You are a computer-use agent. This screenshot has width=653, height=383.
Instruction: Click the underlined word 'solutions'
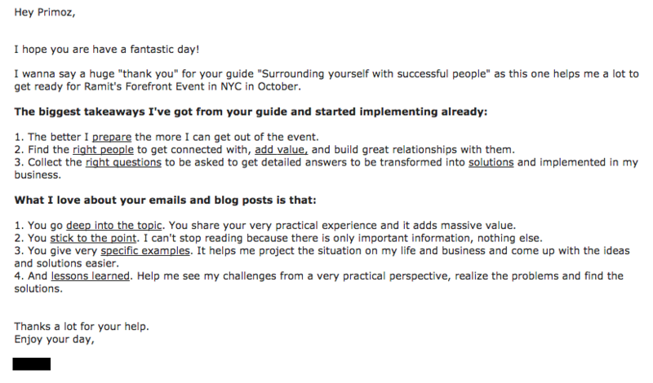491,163
